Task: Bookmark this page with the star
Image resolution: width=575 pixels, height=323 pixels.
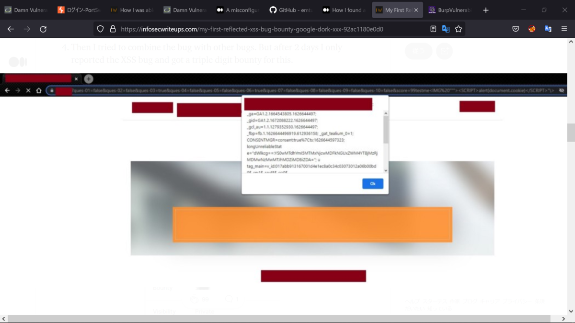Action: (x=459, y=29)
